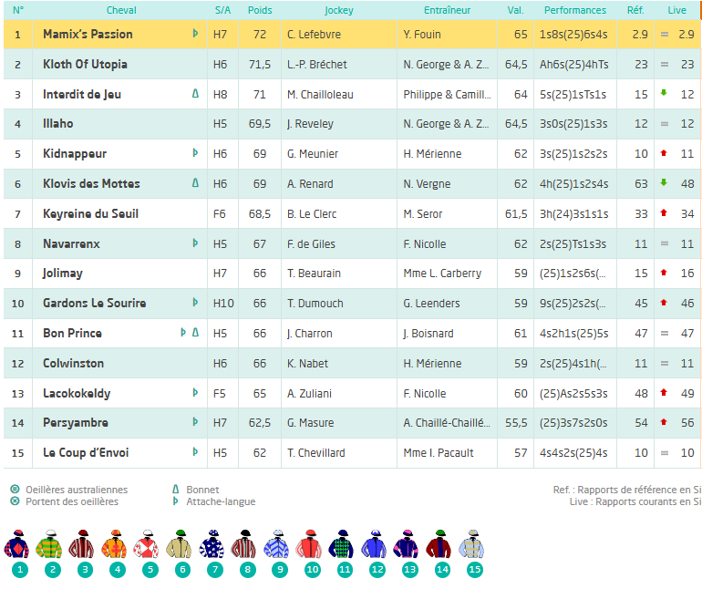Open the Keyreine du Seuil horse link
The width and height of the screenshot is (702, 599).
click(x=90, y=214)
